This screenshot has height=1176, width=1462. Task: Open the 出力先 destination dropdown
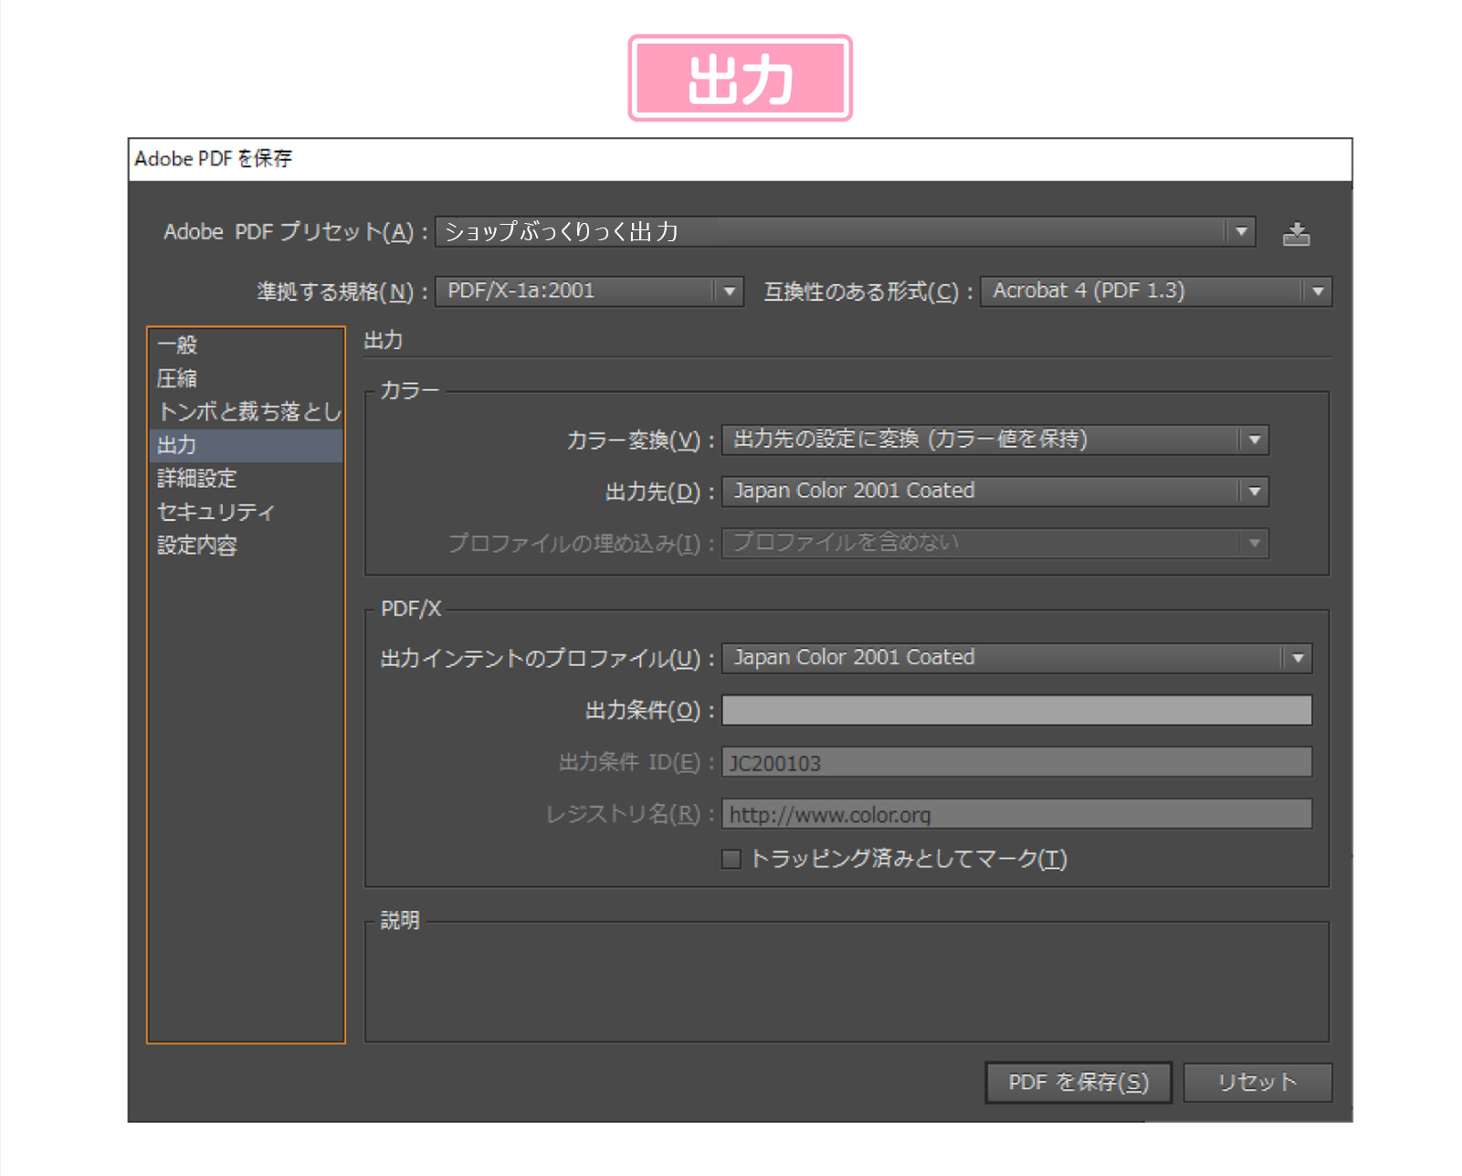994,492
